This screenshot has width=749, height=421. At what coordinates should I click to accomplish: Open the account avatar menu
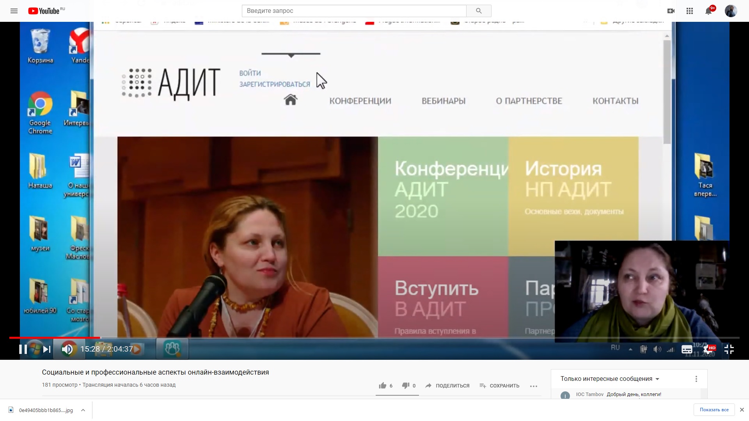click(731, 11)
